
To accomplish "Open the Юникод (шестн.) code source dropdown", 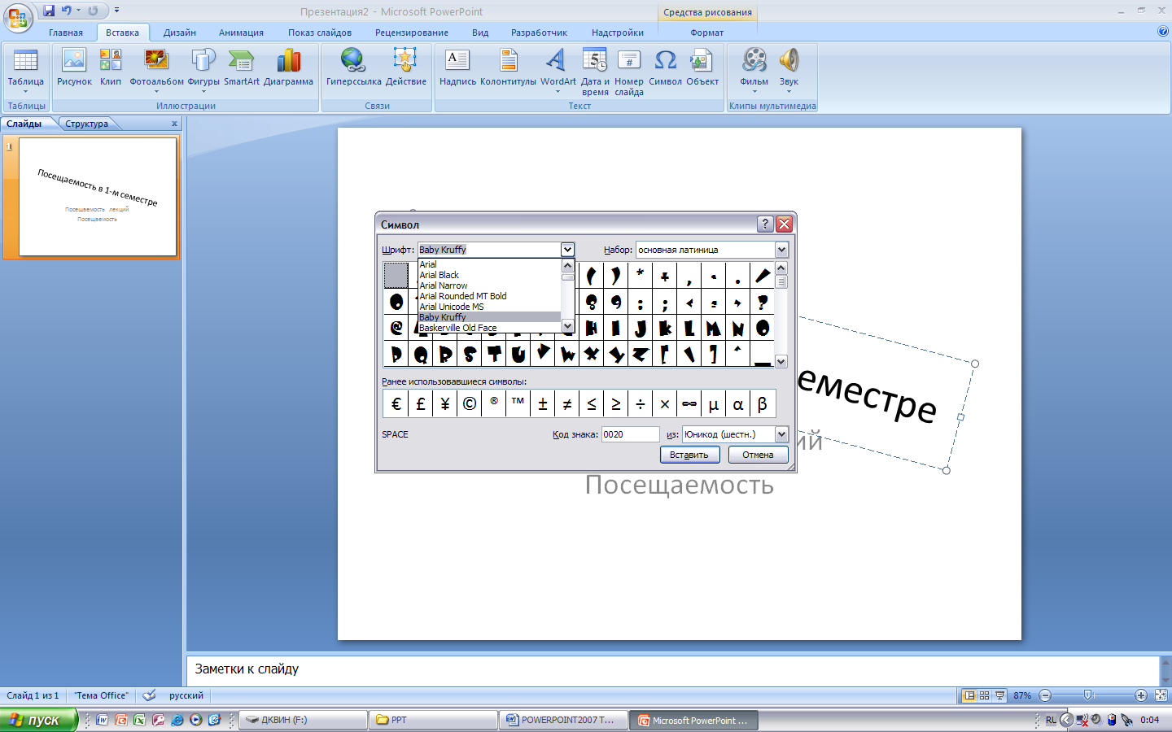I will click(x=781, y=434).
